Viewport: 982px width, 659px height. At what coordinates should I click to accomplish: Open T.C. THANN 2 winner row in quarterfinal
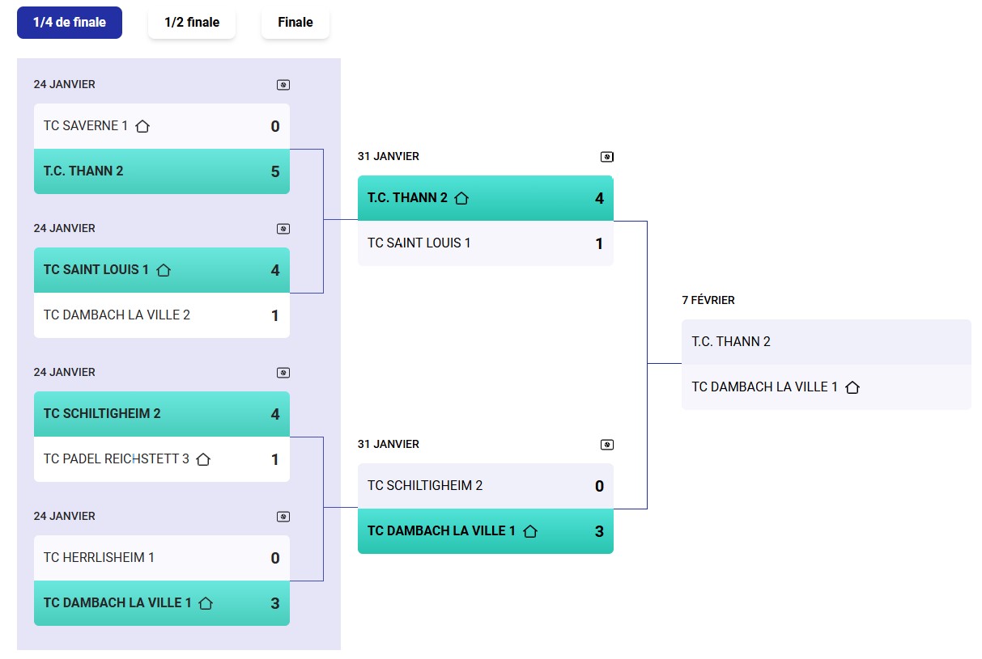pos(162,171)
